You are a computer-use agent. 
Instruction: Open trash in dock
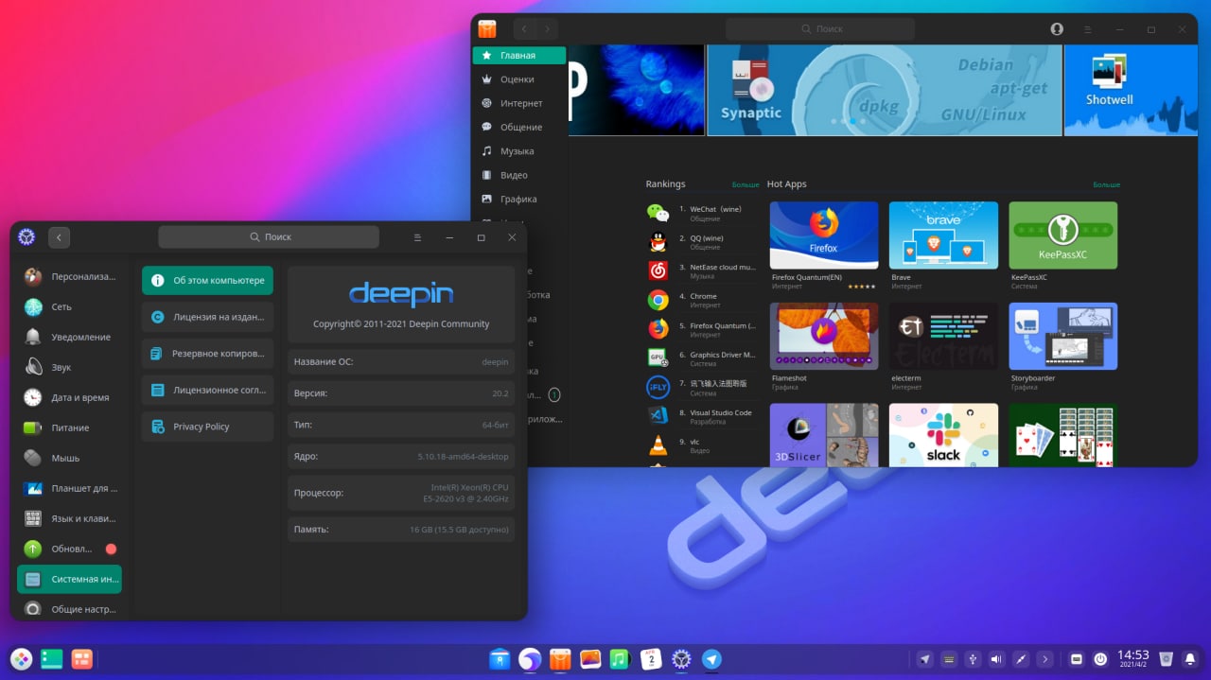1167,658
